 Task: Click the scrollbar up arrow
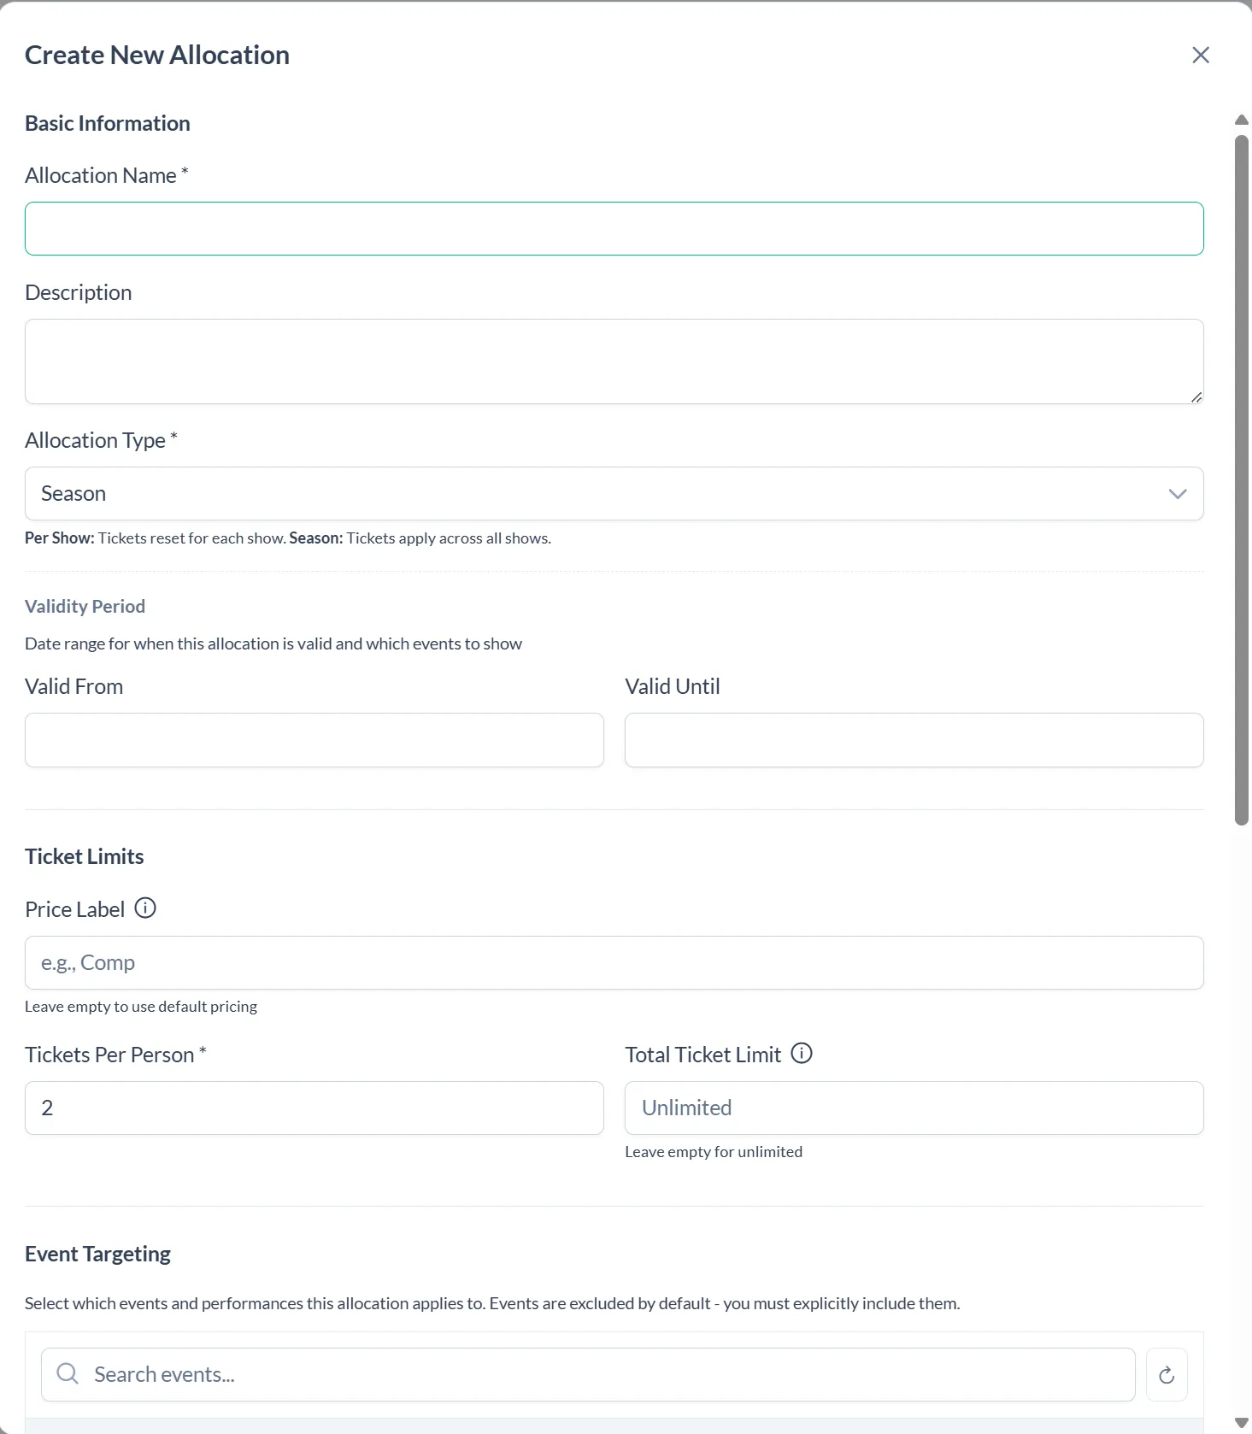(1242, 120)
